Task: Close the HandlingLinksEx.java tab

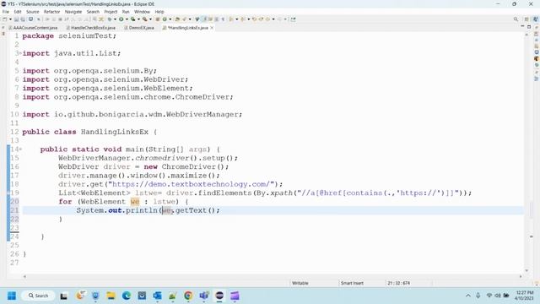Action: 212,28
